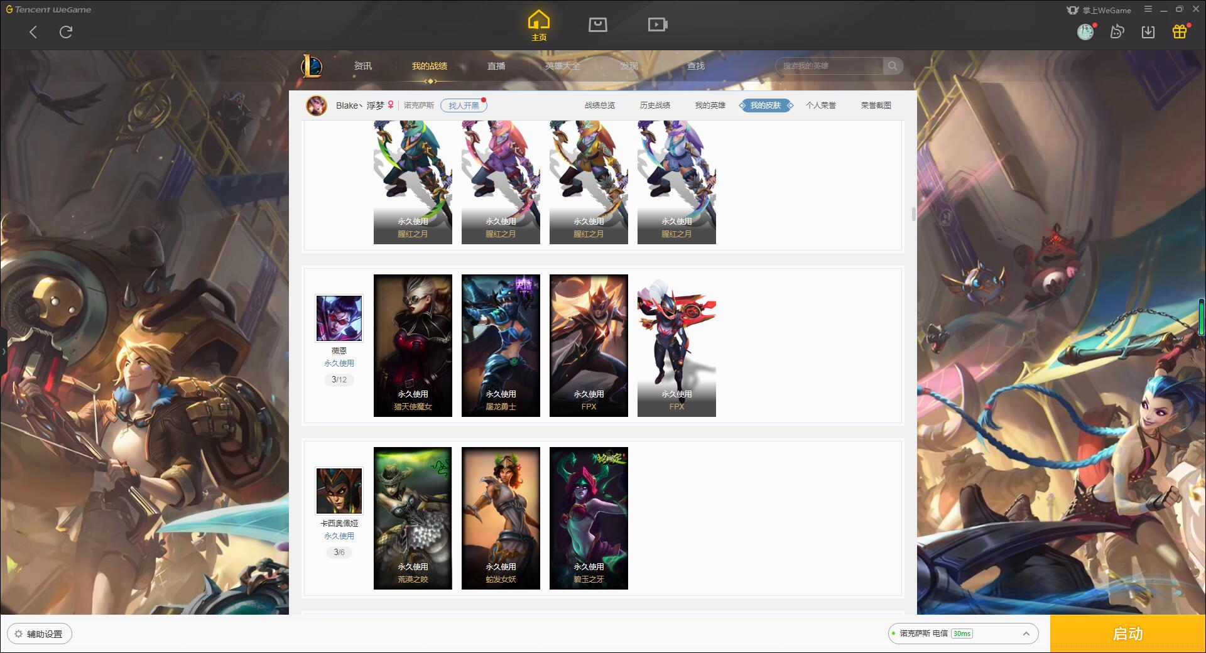Click the 薇恩 3/12 skin count
This screenshot has width=1206, height=653.
(339, 379)
